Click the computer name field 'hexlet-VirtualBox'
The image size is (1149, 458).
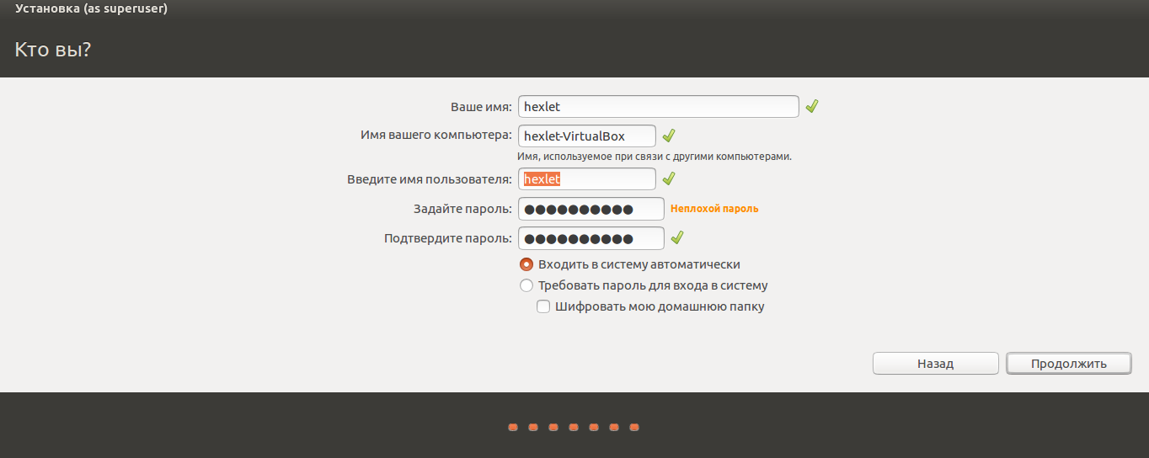click(587, 136)
